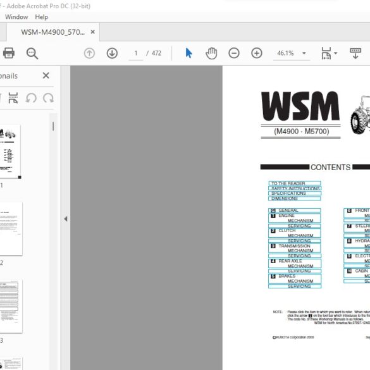Open the GENERAL section link

point(295,210)
